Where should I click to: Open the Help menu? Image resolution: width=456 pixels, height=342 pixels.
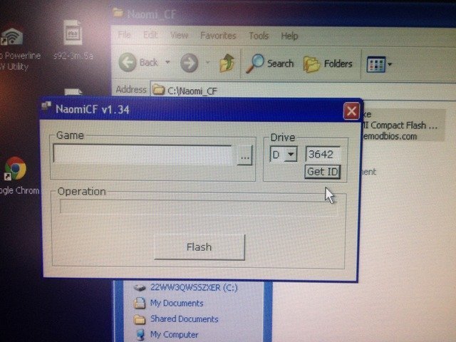(289, 36)
